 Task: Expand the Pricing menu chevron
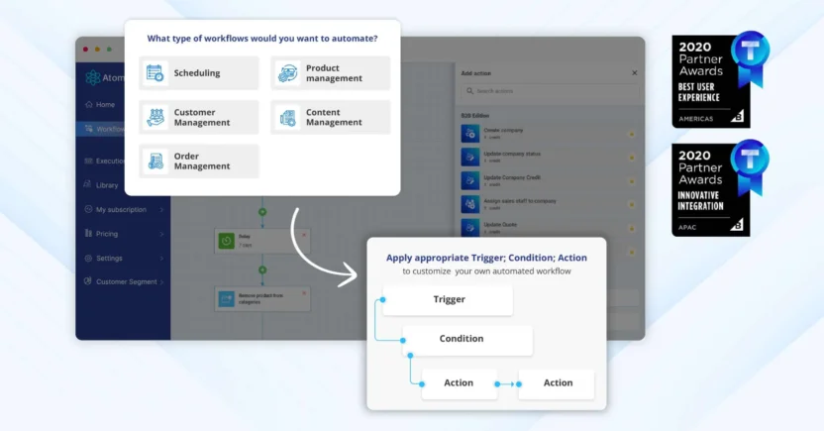click(161, 234)
